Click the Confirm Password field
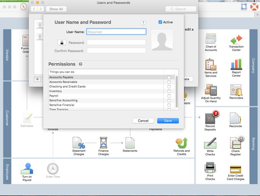 pos(117,51)
